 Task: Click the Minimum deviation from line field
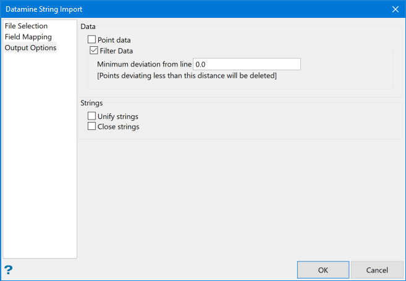[247, 64]
